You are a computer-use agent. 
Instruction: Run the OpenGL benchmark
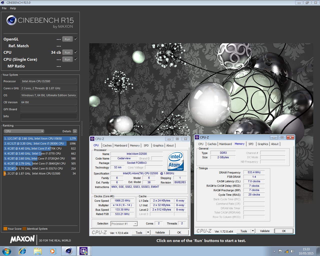(x=67, y=39)
